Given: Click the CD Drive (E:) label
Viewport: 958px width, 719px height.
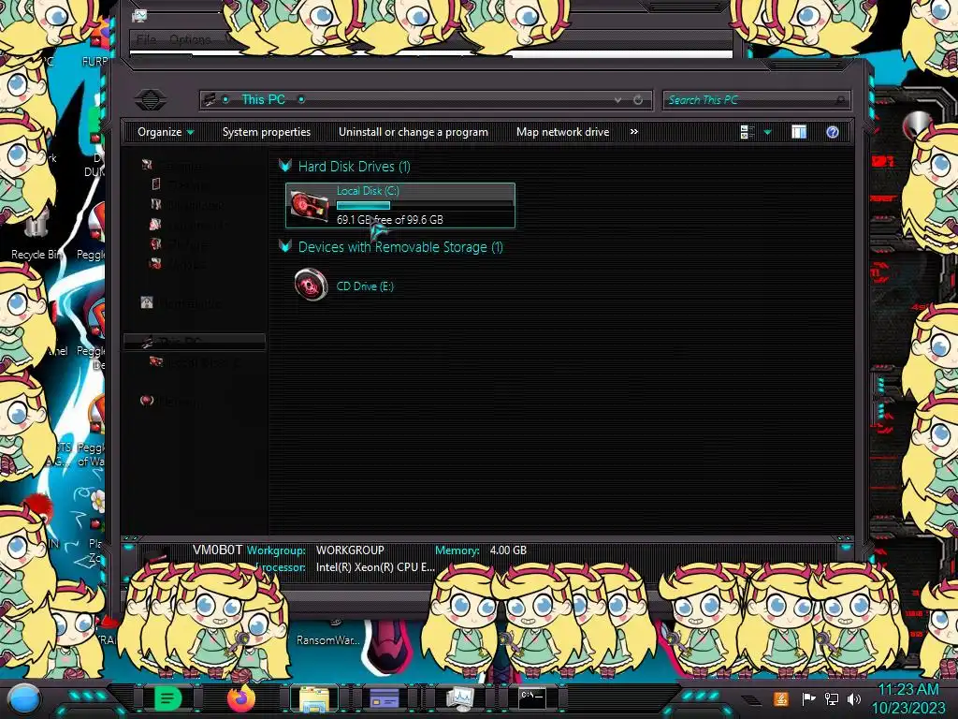Looking at the screenshot, I should point(365,286).
